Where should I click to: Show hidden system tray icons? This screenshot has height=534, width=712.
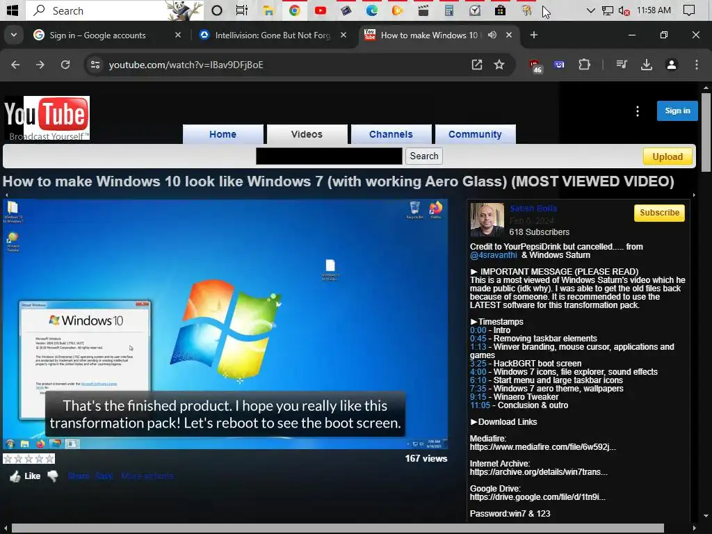pyautogui.click(x=590, y=10)
